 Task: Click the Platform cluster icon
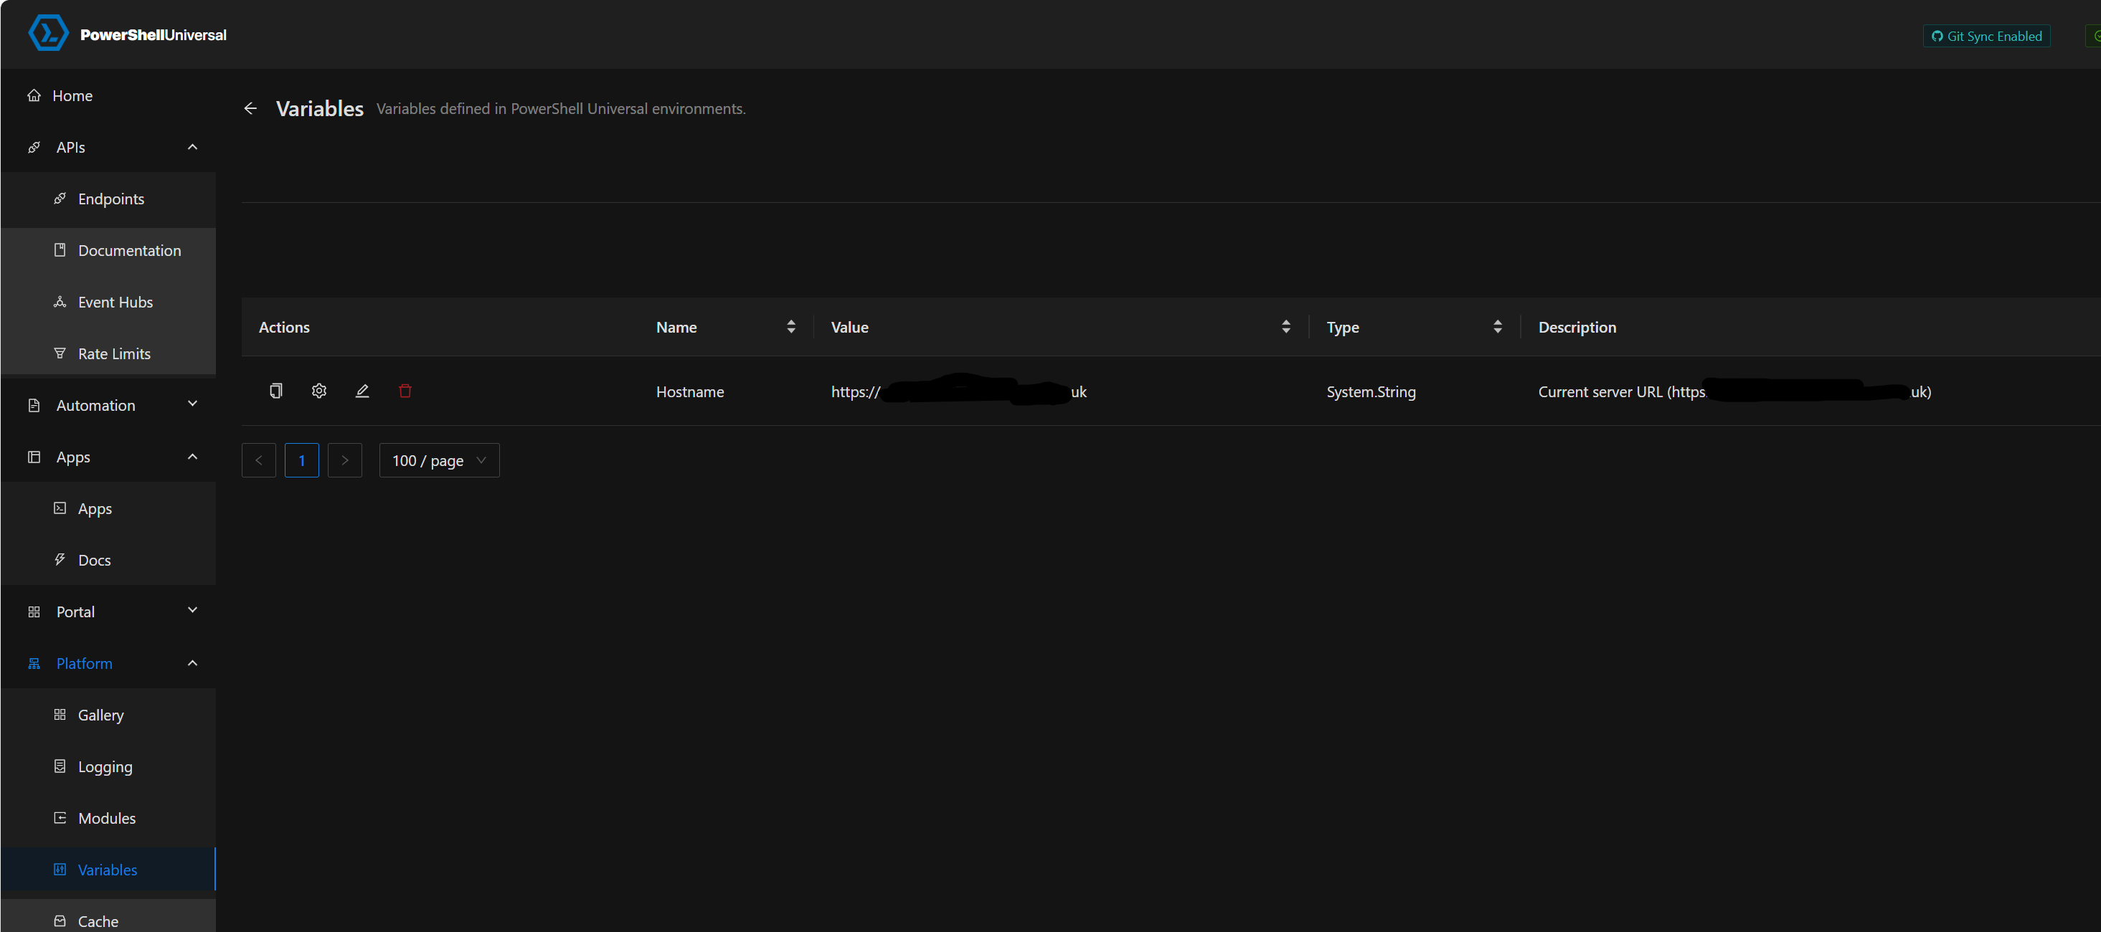tap(34, 664)
